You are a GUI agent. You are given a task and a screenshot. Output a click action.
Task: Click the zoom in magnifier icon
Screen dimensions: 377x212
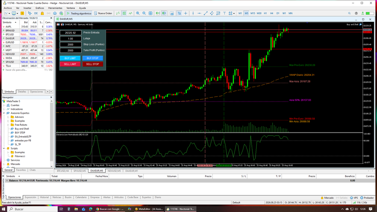138,13
